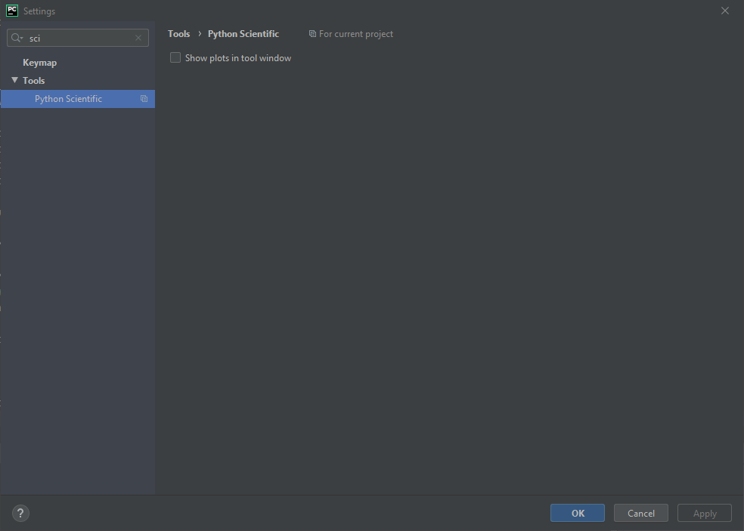Viewport: 744px width, 531px height.
Task: Click For current project label
Action: pos(356,34)
